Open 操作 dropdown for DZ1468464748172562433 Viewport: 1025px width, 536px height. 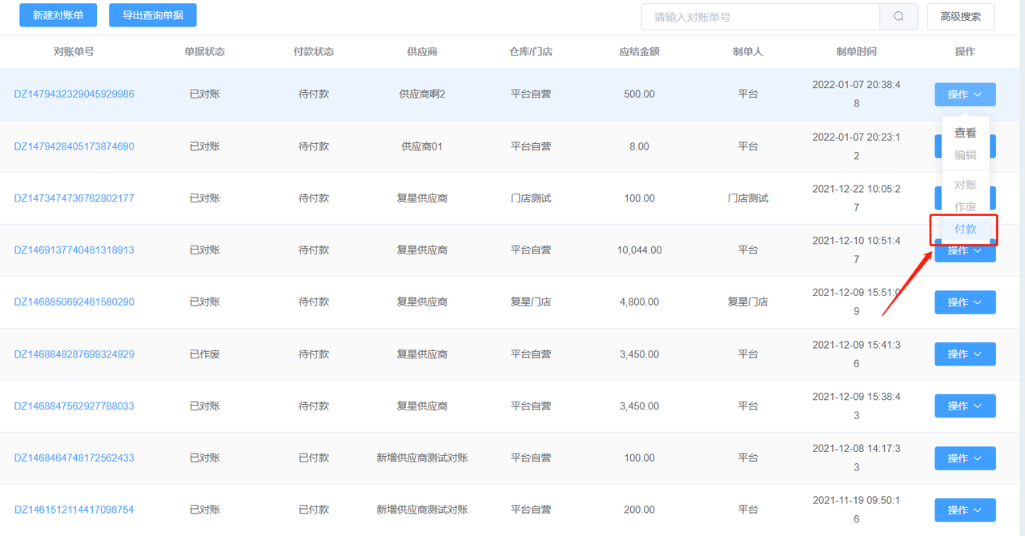965,458
